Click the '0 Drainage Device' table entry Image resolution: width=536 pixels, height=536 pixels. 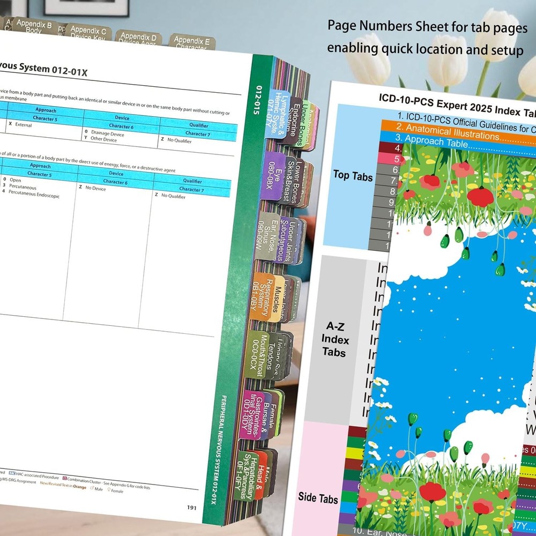[105, 133]
